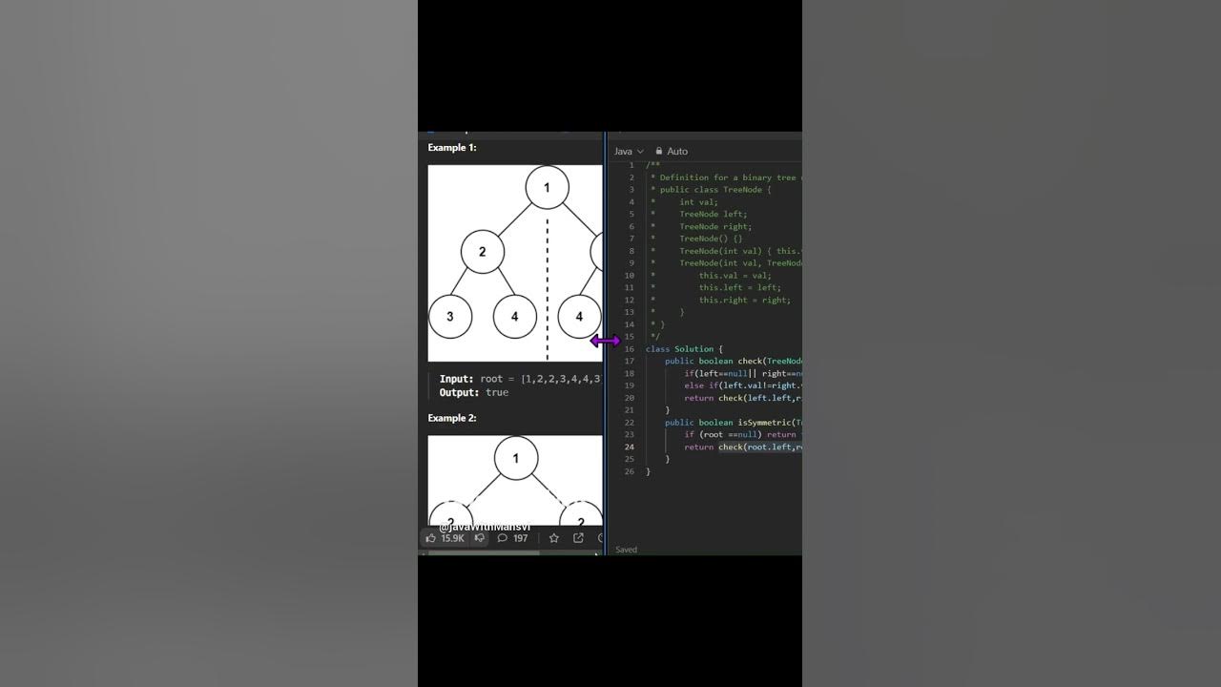The image size is (1221, 687).
Task: Click the 'int val;' comment line
Action: [x=698, y=202]
